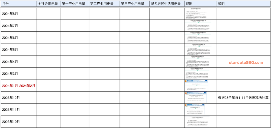Image resolution: width=271 pixels, height=128 pixels.
Task: Click the 2024年5月 row label
Action: [x=10, y=50]
